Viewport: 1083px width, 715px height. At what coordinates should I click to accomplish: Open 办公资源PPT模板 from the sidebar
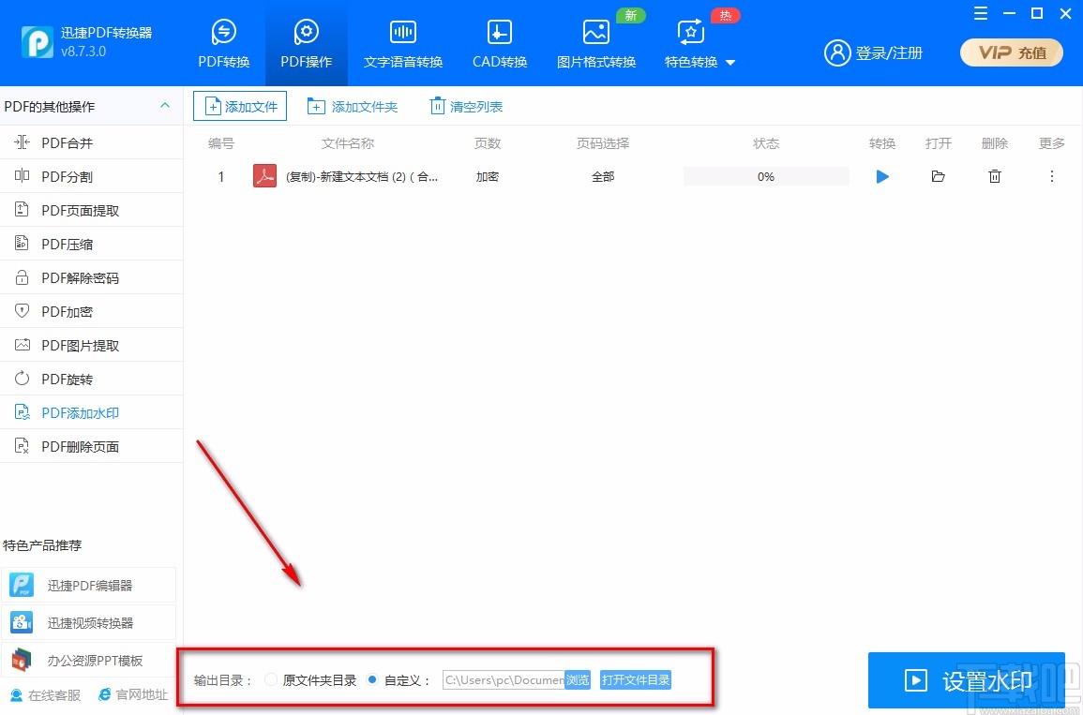21,659
